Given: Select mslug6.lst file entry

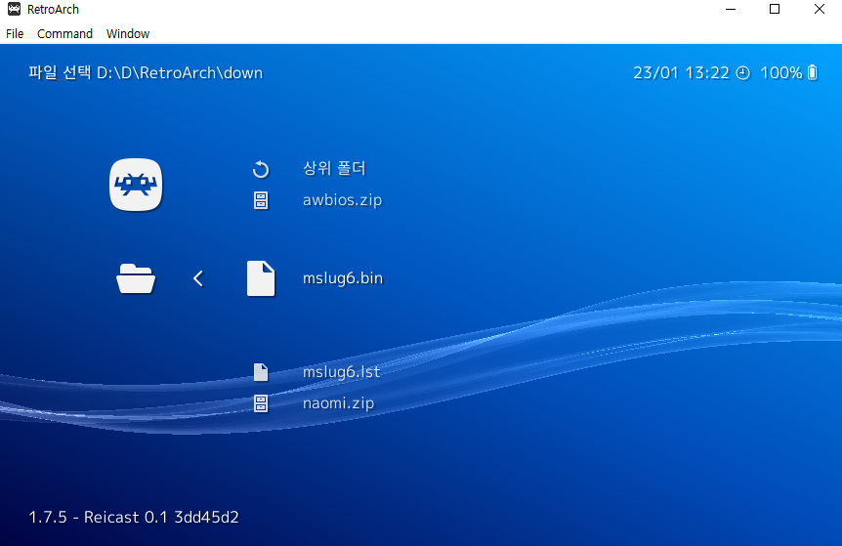Looking at the screenshot, I should 342,371.
